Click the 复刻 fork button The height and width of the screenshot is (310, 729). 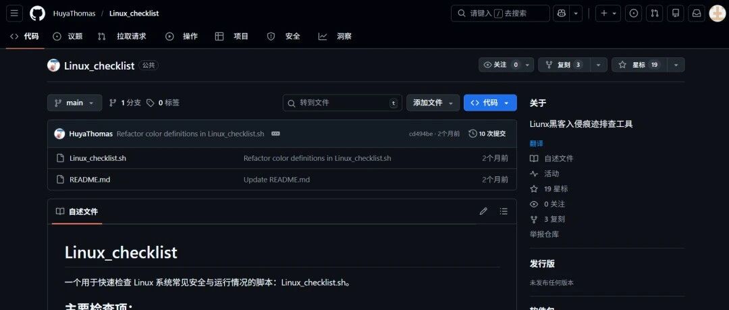pyautogui.click(x=564, y=65)
